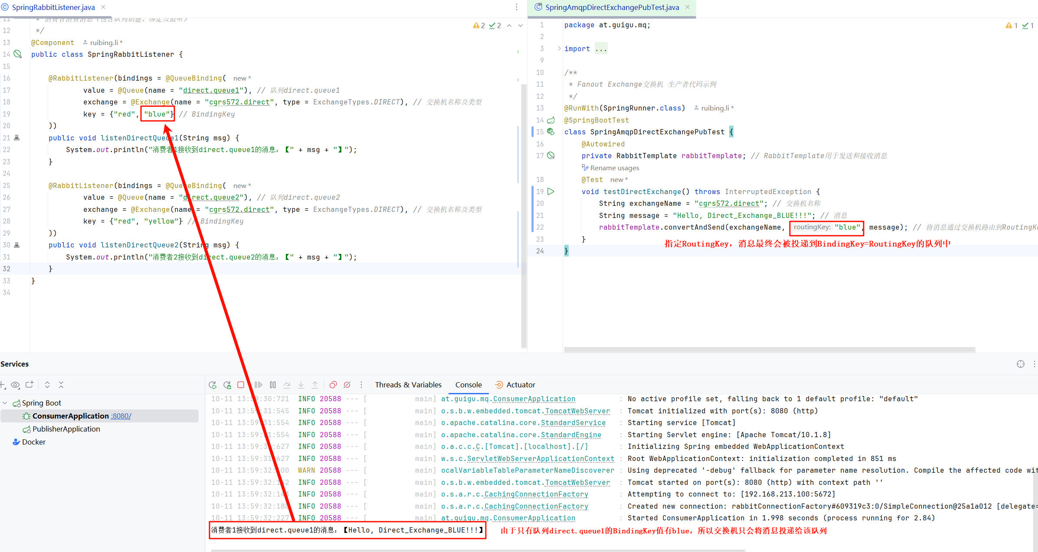Viewport: 1038px width, 552px height.
Task: Toggle Mute Breakpoints icon
Action: (347, 385)
